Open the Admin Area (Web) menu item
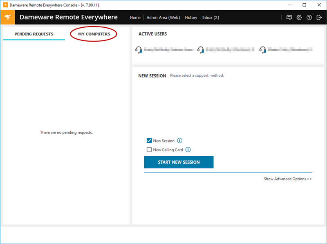Screen dimensions: 327x244 pyautogui.click(x=163, y=18)
